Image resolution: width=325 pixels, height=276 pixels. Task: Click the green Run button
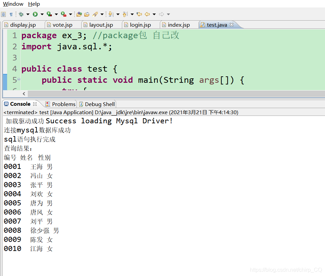point(35,14)
